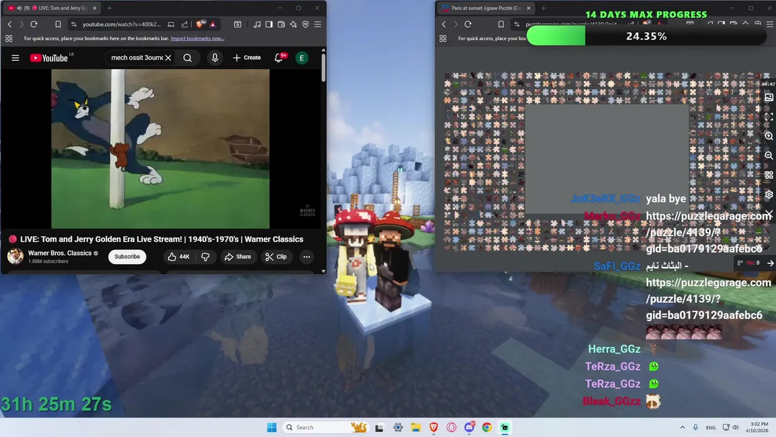This screenshot has width=776, height=437.
Task: Click Import bookmarks now link
Action: pyautogui.click(x=197, y=38)
